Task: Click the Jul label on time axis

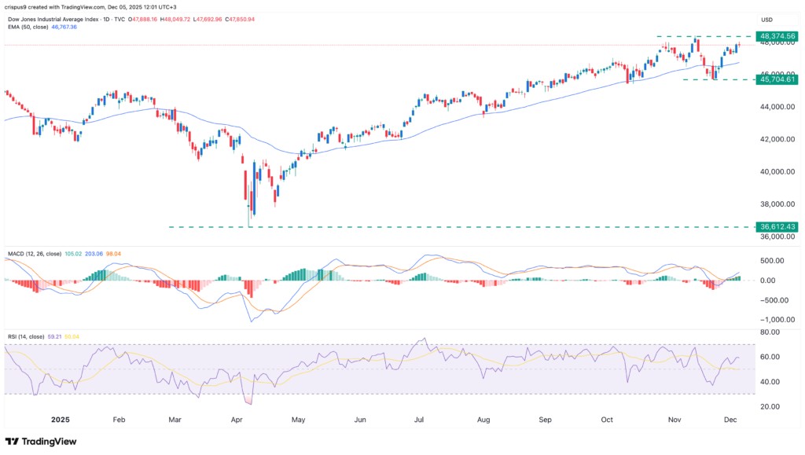Action: pyautogui.click(x=419, y=420)
